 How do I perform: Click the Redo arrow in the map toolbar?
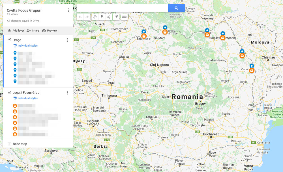point(87,17)
